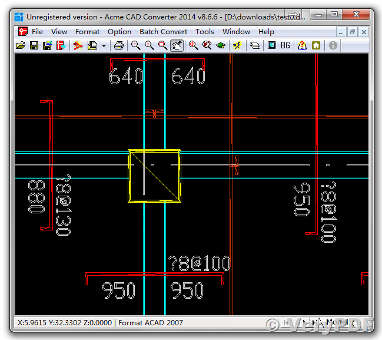Toggle the BG background color button
Viewport: 382px width, 340px height.
click(x=285, y=45)
